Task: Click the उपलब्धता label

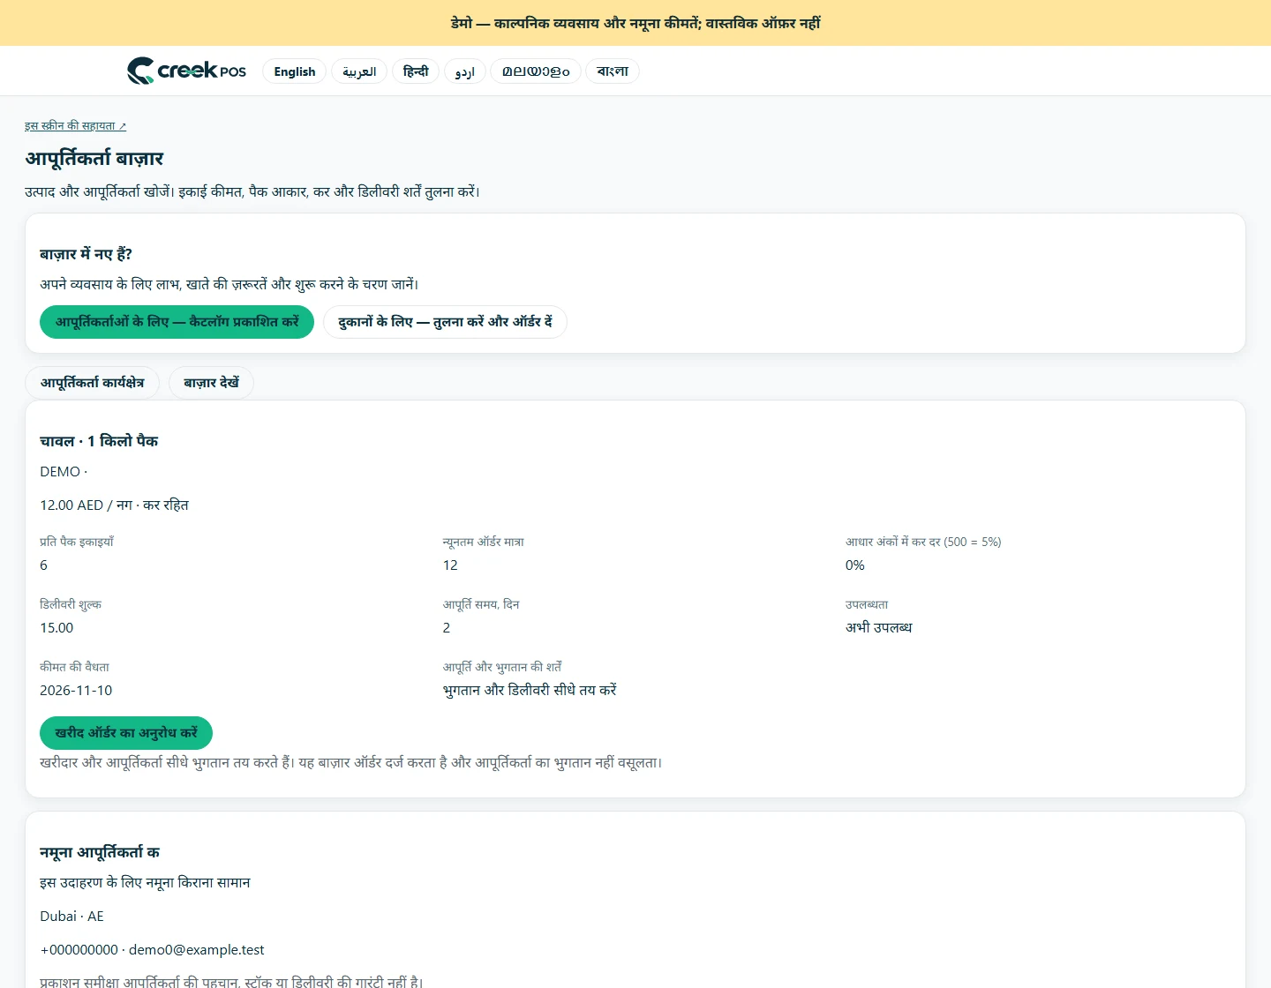Action: [867, 604]
